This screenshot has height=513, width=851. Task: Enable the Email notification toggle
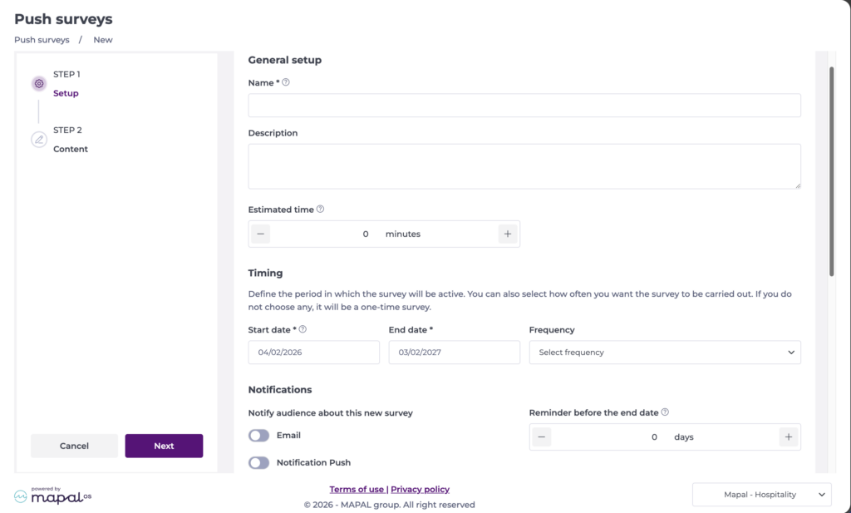coord(259,436)
